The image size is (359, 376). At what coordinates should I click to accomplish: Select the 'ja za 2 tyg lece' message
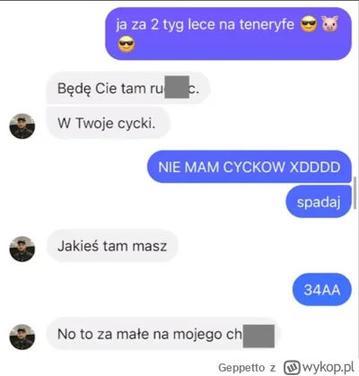228,33
